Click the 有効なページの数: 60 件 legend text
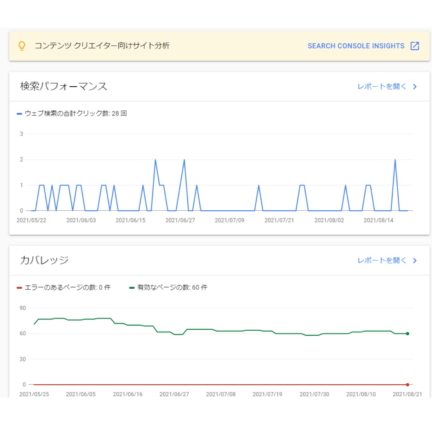 (172, 287)
